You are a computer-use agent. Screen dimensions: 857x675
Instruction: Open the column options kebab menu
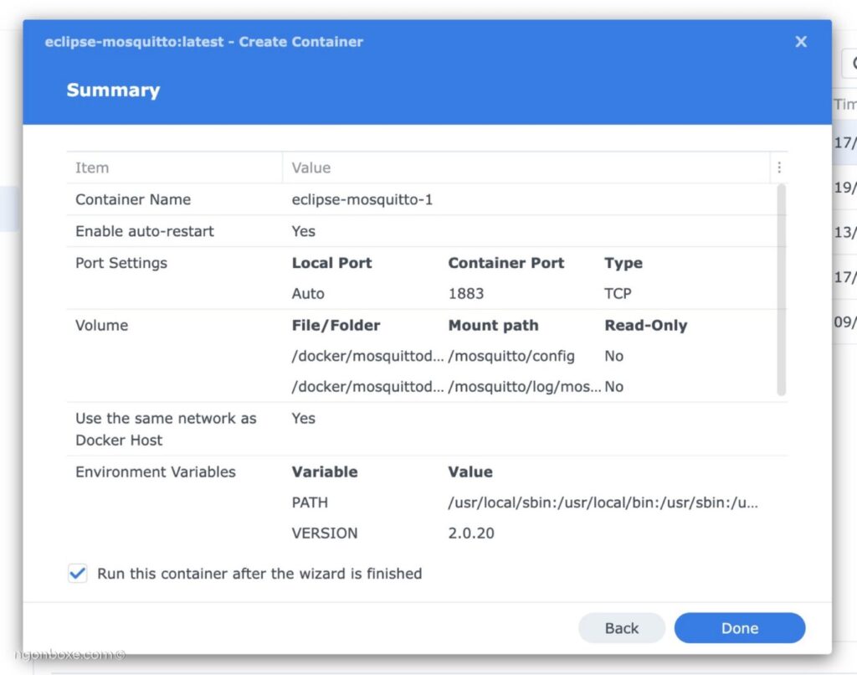point(779,167)
